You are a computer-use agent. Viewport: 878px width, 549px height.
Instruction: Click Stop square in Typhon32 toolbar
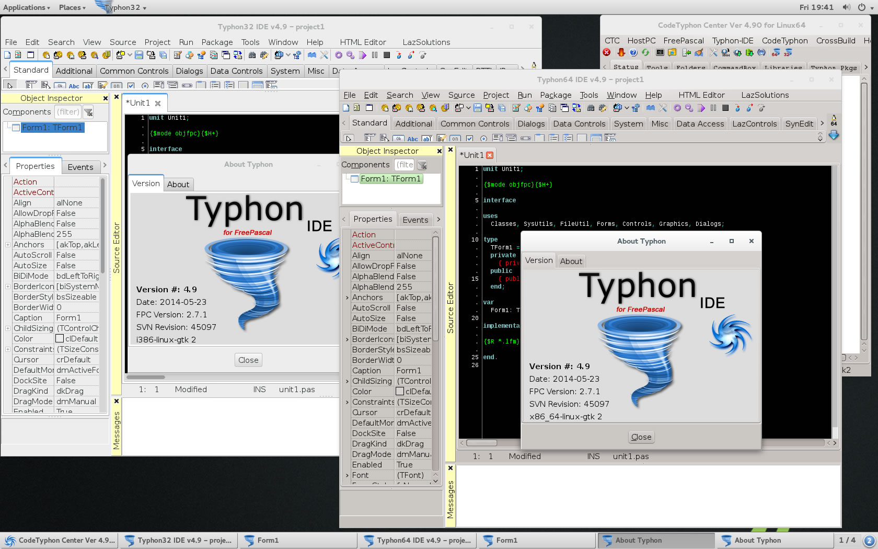click(387, 55)
